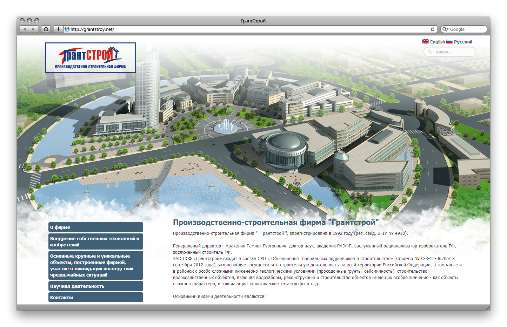Click the ГрантСтрой company logo
The height and width of the screenshot is (327, 507).
pos(91,58)
